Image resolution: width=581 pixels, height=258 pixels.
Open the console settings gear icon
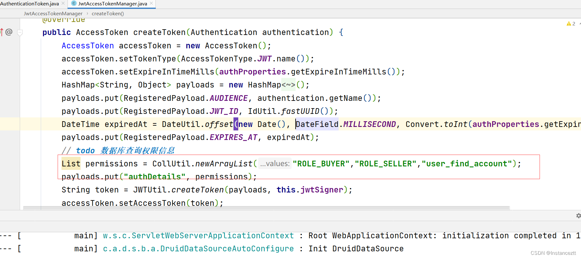(578, 216)
